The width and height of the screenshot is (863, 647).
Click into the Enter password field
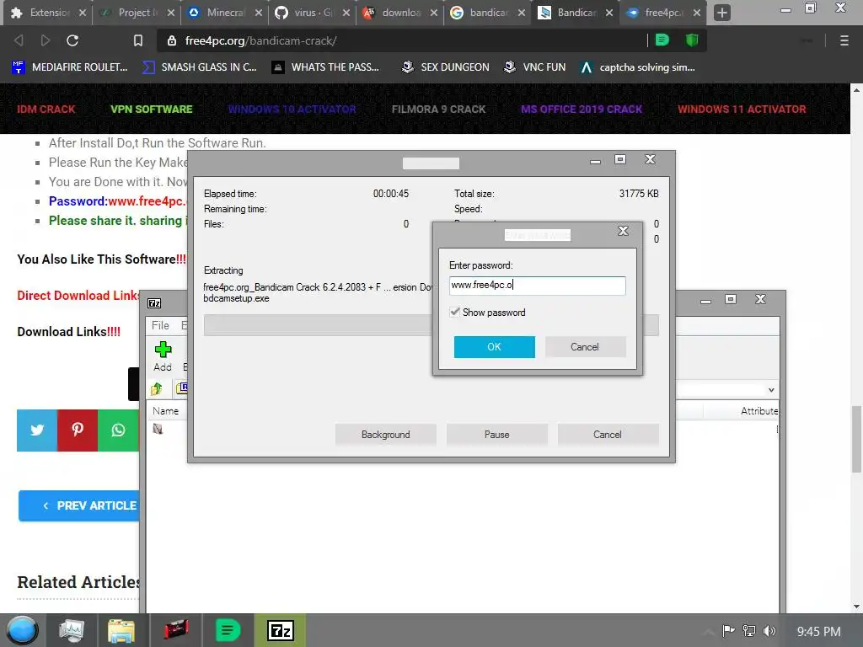click(537, 285)
